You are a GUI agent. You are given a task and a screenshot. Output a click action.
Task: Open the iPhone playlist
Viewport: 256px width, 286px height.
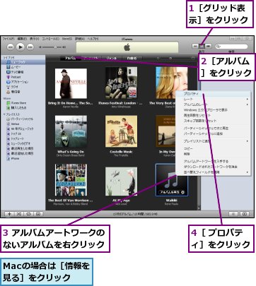pyautogui.click(x=23, y=159)
